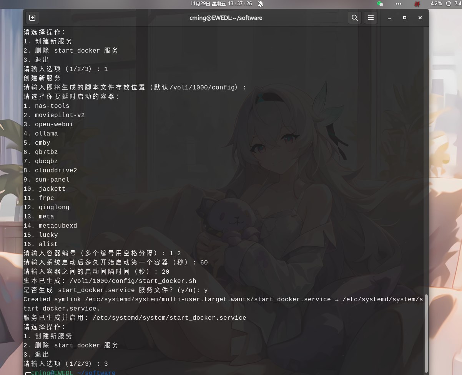462x375 pixels.
Task: Click the line '请选择你要延时启动的容器:'
Action: tap(71, 97)
